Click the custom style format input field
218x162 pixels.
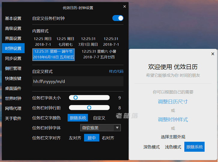[78, 81]
